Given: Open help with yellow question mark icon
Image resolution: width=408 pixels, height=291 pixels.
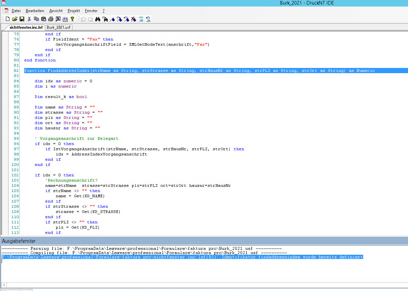Looking at the screenshot, I should coord(72,19).
